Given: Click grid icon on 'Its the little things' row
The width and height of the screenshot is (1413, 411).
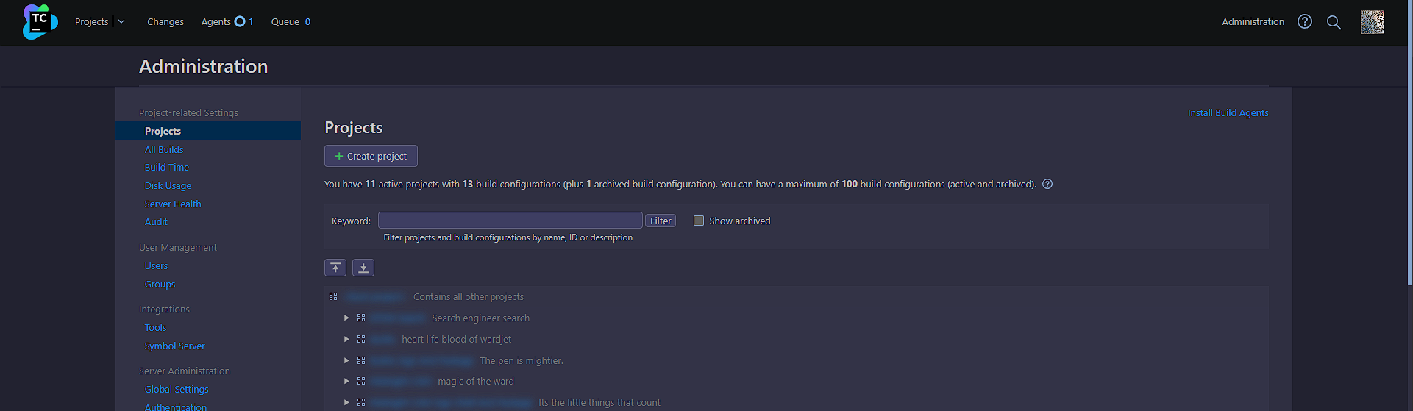Looking at the screenshot, I should [361, 402].
